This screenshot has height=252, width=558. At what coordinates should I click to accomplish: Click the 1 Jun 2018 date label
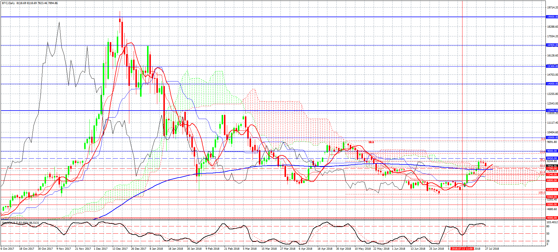pyautogui.click(x=399, y=249)
